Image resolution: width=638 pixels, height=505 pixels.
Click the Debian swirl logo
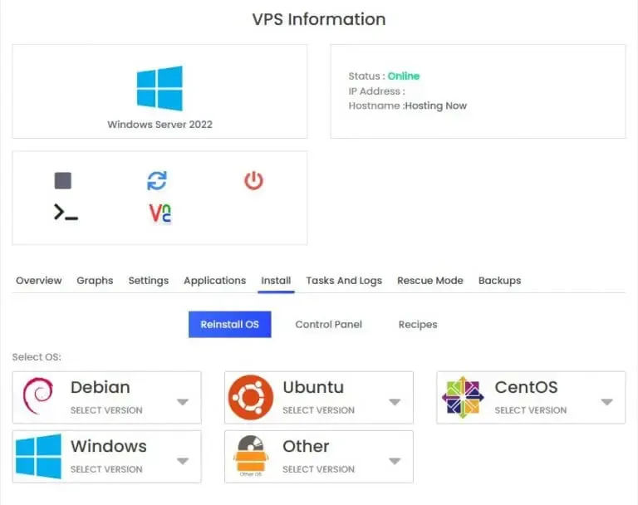pyautogui.click(x=38, y=396)
